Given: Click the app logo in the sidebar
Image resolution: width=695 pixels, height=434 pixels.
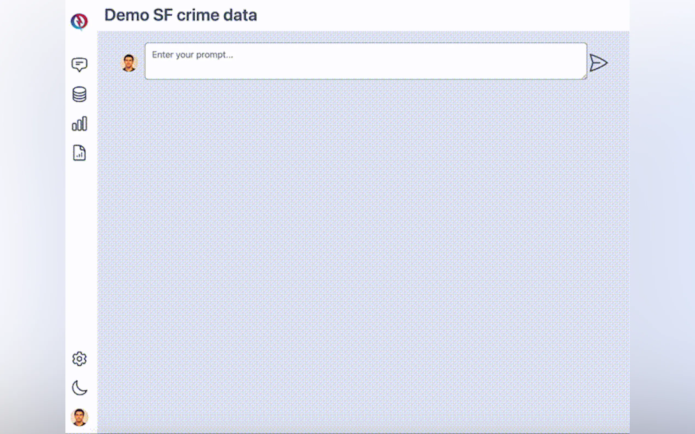Looking at the screenshot, I should [x=79, y=22].
